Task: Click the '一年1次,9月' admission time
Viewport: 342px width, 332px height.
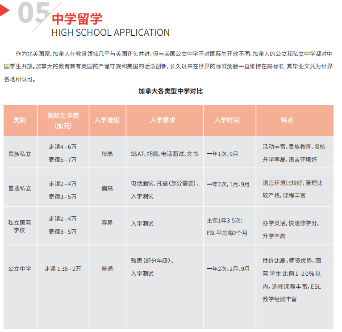Action: coord(222,154)
